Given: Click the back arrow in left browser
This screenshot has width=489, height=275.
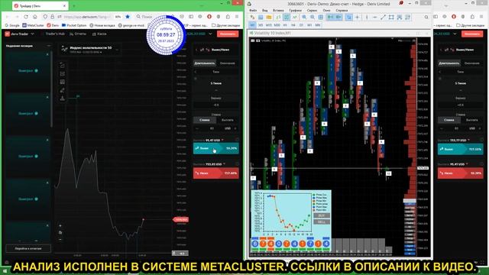Looking at the screenshot, I should coord(8,17).
